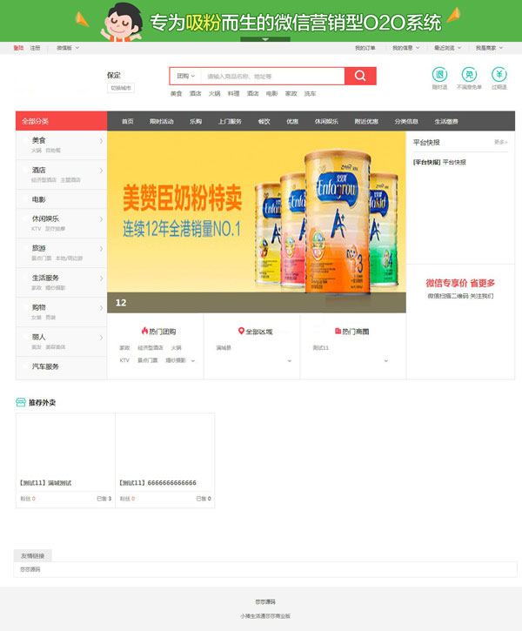Click 更多 in the 平台快报 panel
Screen dimensions: 522x631
tap(501, 142)
